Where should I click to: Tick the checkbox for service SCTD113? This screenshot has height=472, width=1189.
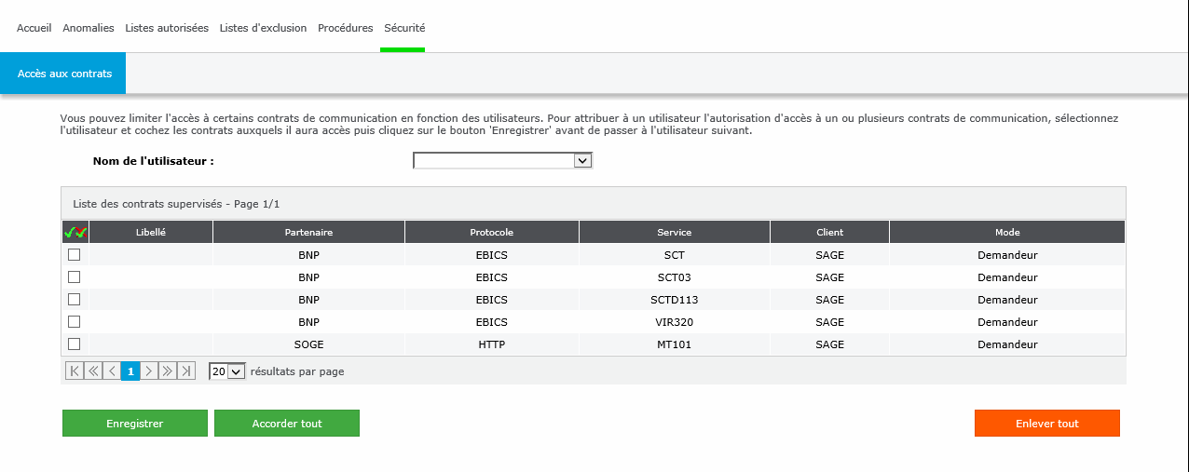(75, 300)
